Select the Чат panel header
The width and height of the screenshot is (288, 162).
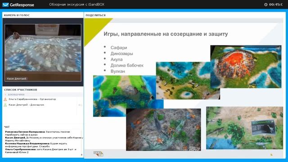click(x=7, y=127)
